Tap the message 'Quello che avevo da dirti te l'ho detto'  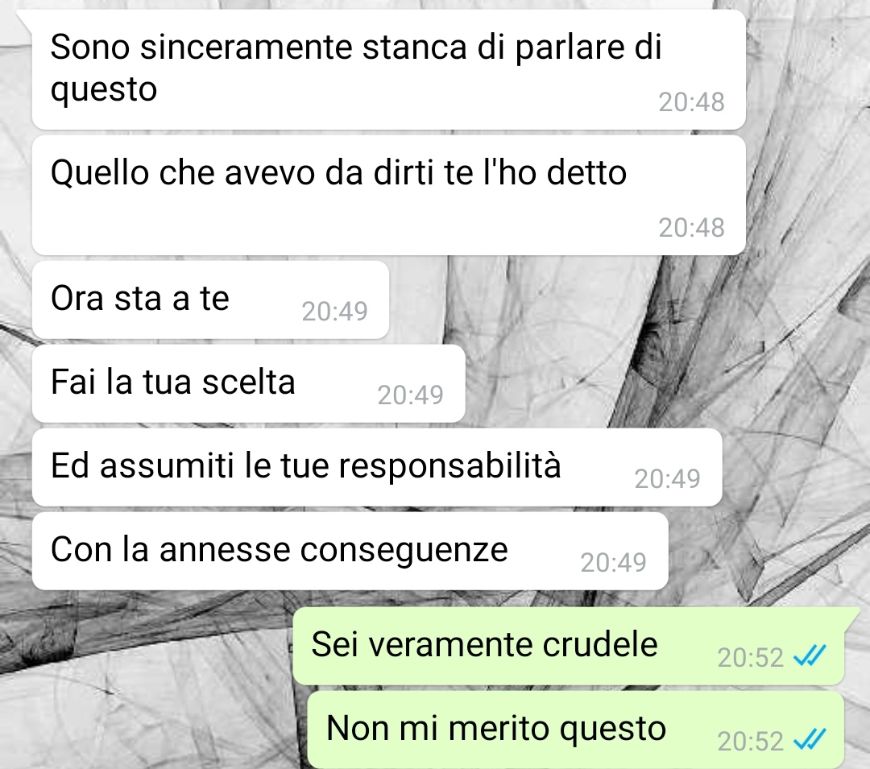click(388, 195)
